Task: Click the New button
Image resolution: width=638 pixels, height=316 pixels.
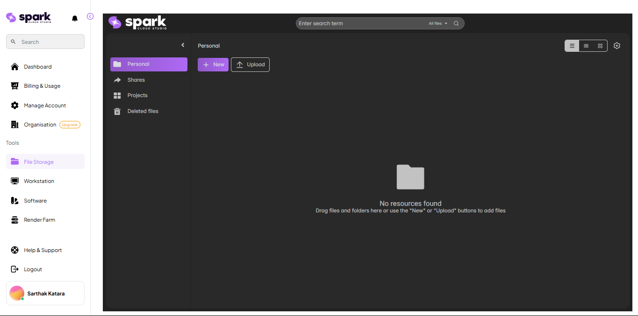Action: pos(213,64)
